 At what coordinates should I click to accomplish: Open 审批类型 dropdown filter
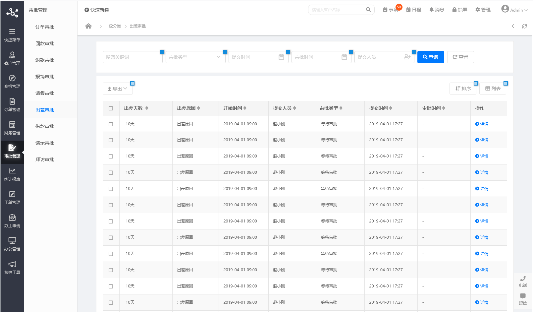[195, 57]
